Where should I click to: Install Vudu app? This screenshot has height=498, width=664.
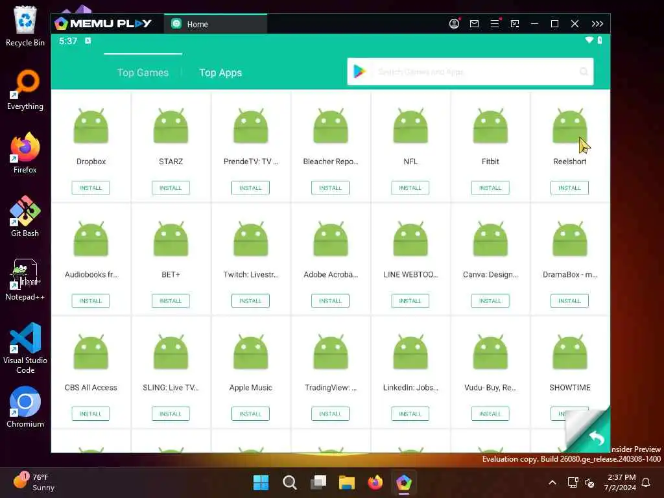tap(490, 414)
